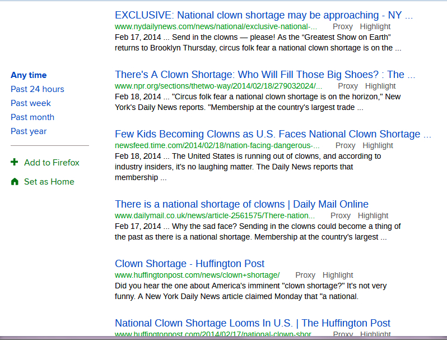The height and width of the screenshot is (340, 447).
Task: Open Few Kids Becoming Clowns result title
Action: [x=273, y=134]
